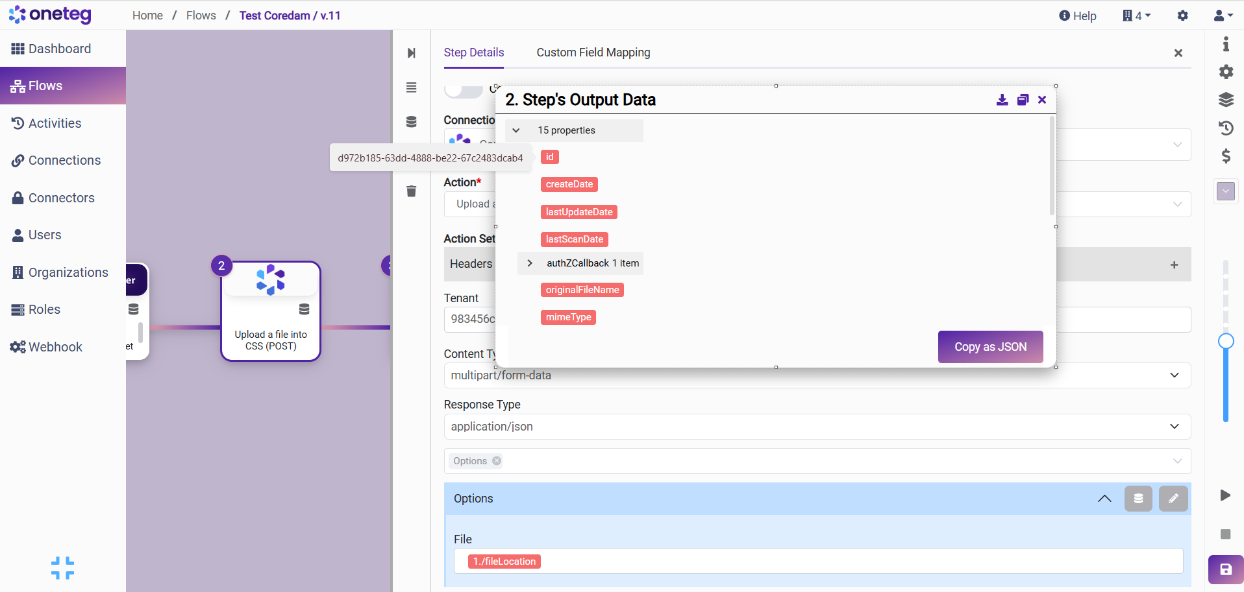Toggle the switch at top of Step Details
Screen dimensions: 1244x592
point(463,90)
